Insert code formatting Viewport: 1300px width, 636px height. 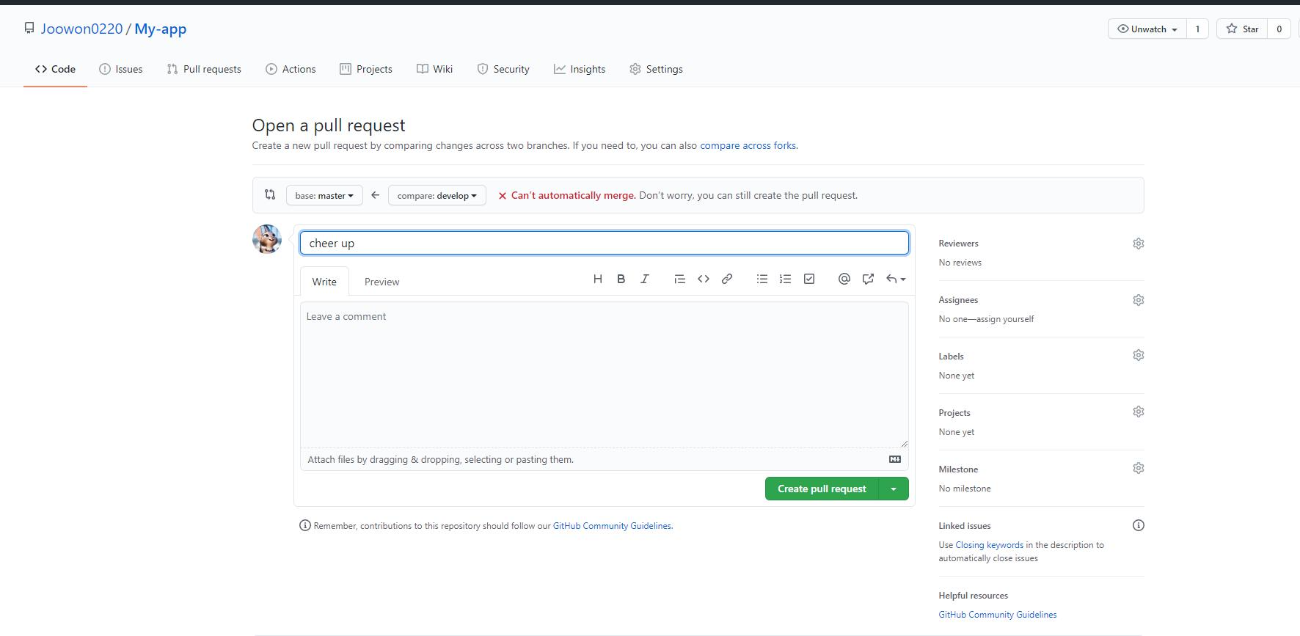pyautogui.click(x=704, y=279)
